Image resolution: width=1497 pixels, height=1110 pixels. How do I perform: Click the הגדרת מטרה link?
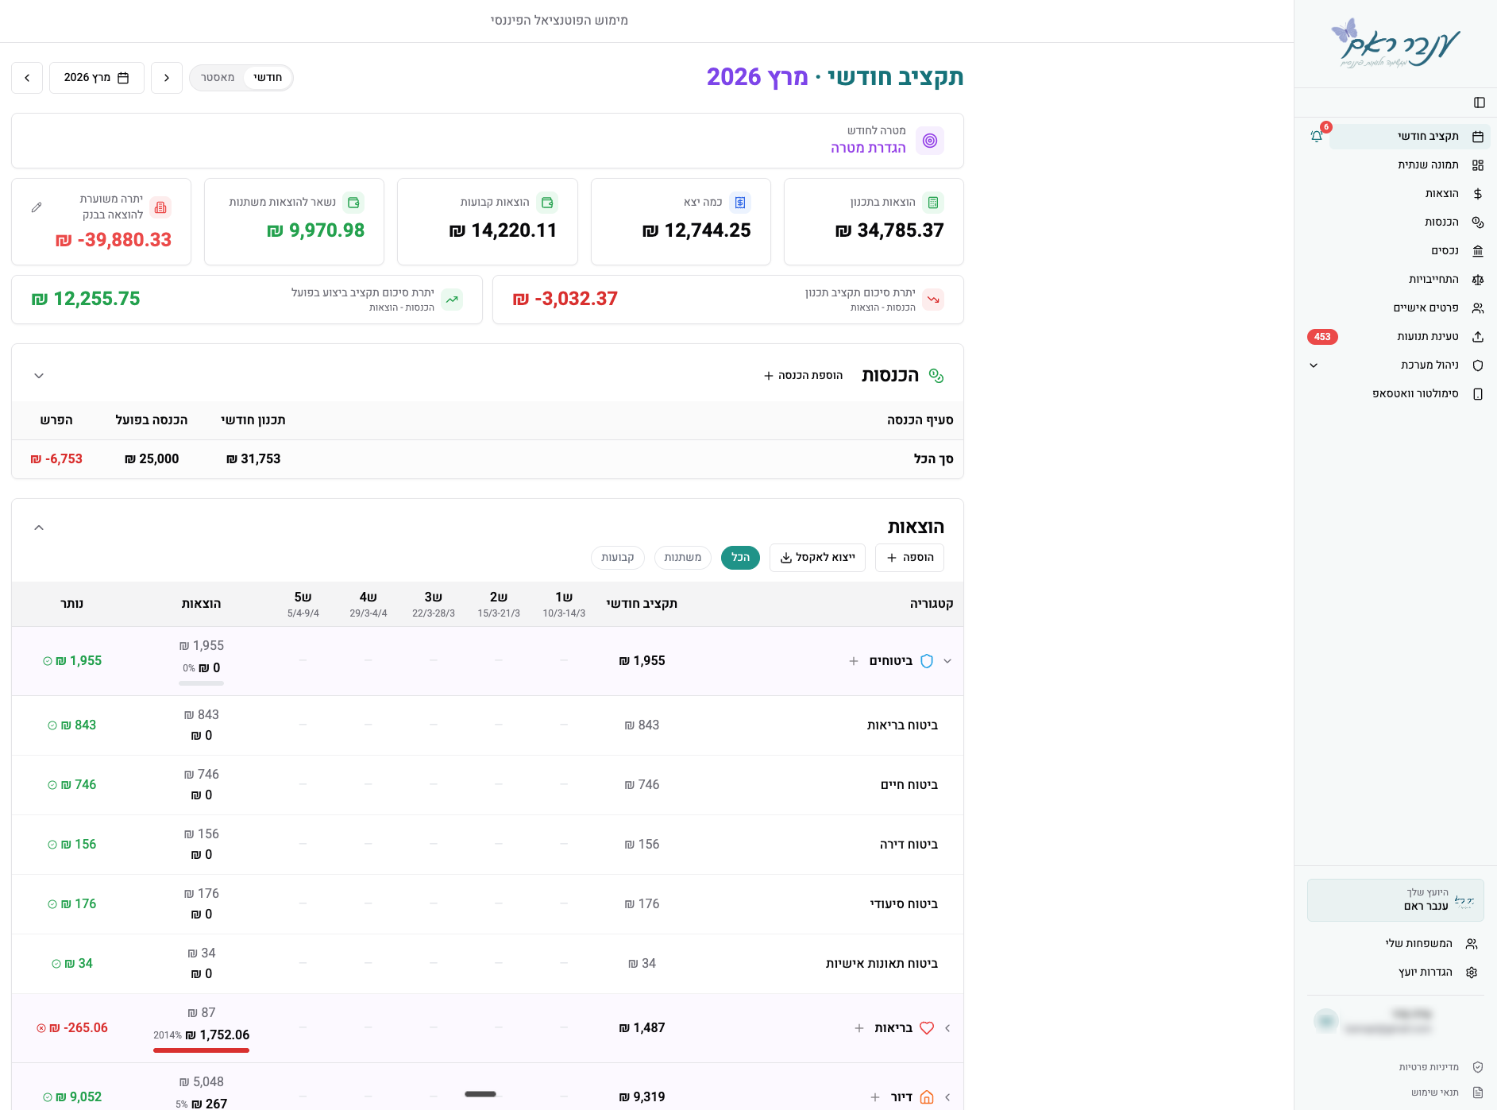point(868,149)
